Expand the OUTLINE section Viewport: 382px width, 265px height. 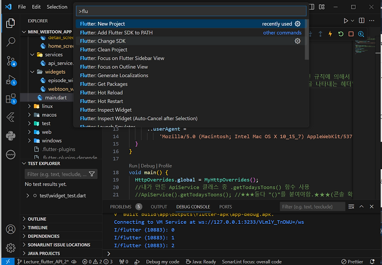pyautogui.click(x=24, y=219)
